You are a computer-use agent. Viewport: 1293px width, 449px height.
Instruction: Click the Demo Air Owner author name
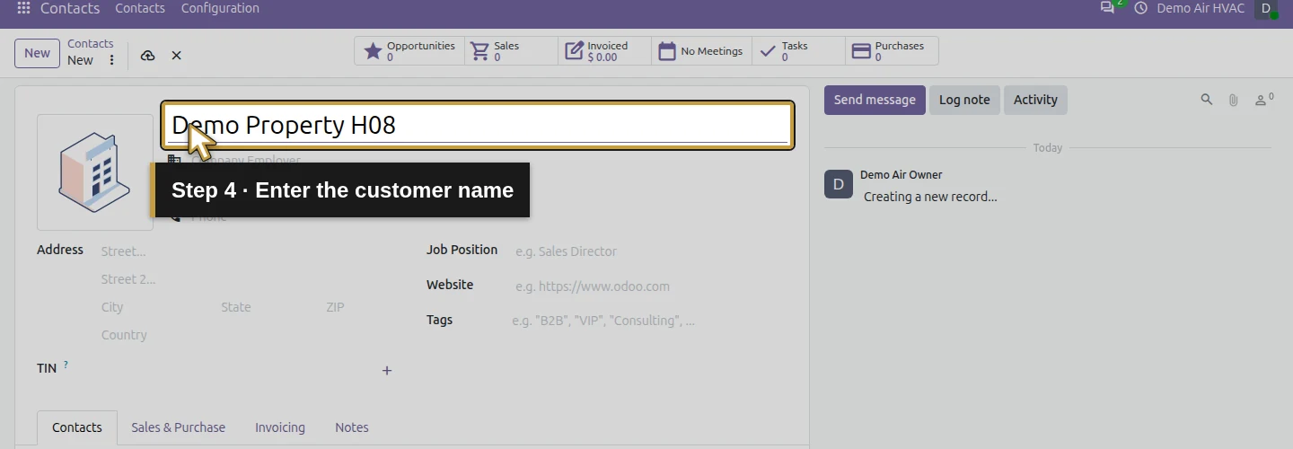point(901,175)
